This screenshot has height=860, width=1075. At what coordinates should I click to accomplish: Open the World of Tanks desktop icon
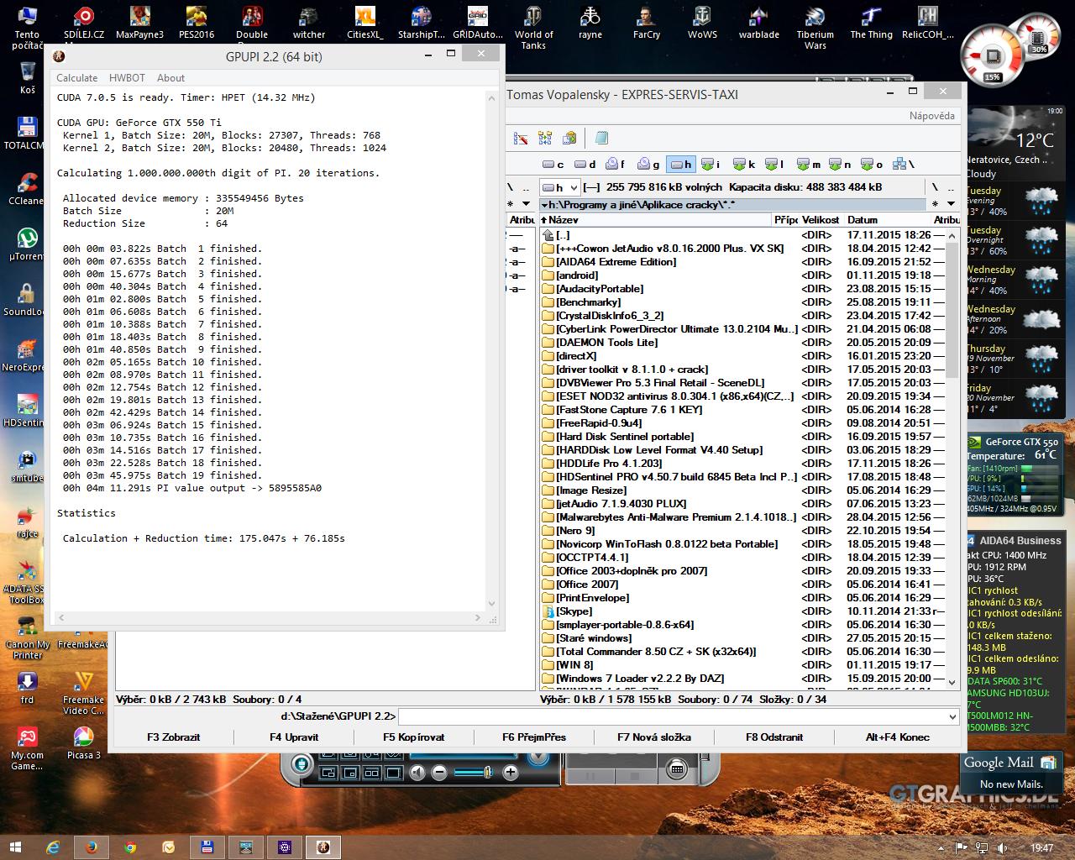pyautogui.click(x=533, y=27)
